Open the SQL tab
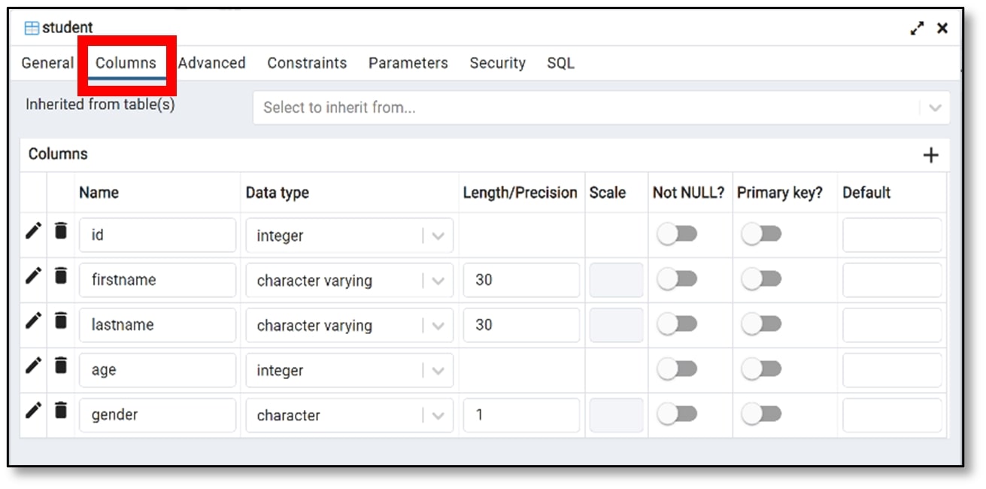This screenshot has height=489, width=986. 560,63
